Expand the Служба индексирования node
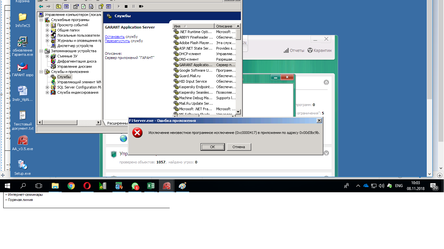Screen dimensions: 444x249 (47, 92)
